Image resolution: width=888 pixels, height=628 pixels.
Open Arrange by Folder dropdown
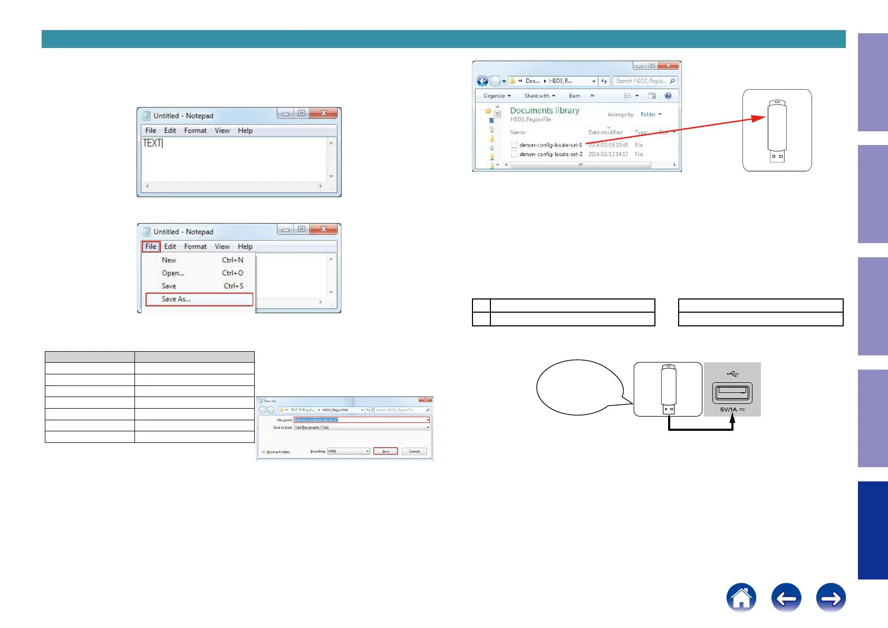(651, 114)
